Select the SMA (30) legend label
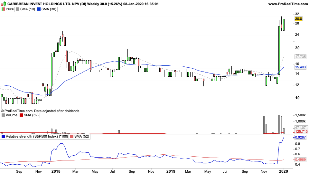Image resolution: width=309 pixels, height=174 pixels. 49,9
